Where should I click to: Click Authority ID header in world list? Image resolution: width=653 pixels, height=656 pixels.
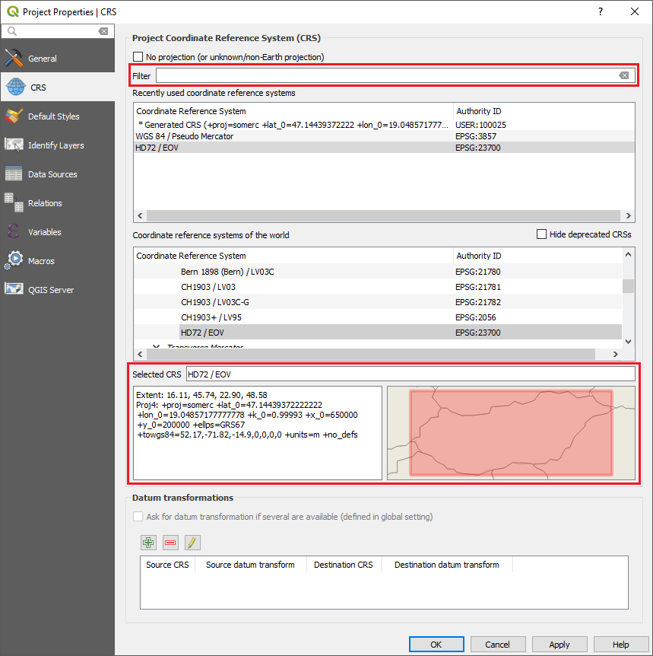tap(537, 255)
